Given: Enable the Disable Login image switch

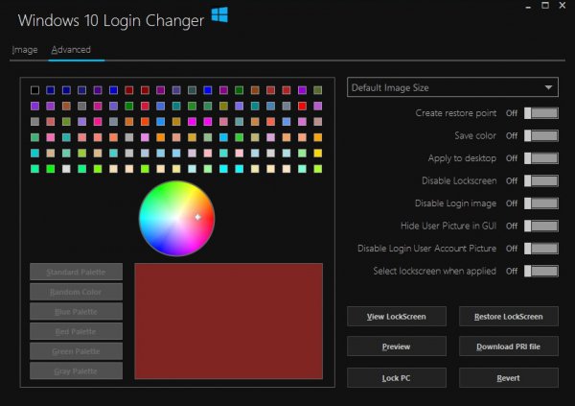Looking at the screenshot, I should tap(540, 203).
